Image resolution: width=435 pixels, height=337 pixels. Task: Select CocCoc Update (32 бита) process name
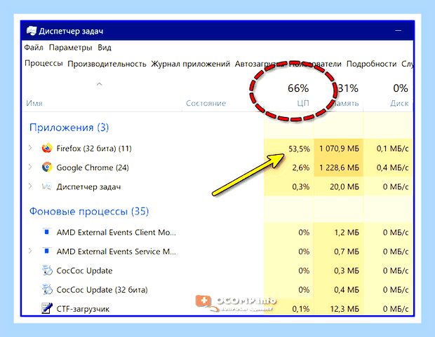tap(102, 290)
